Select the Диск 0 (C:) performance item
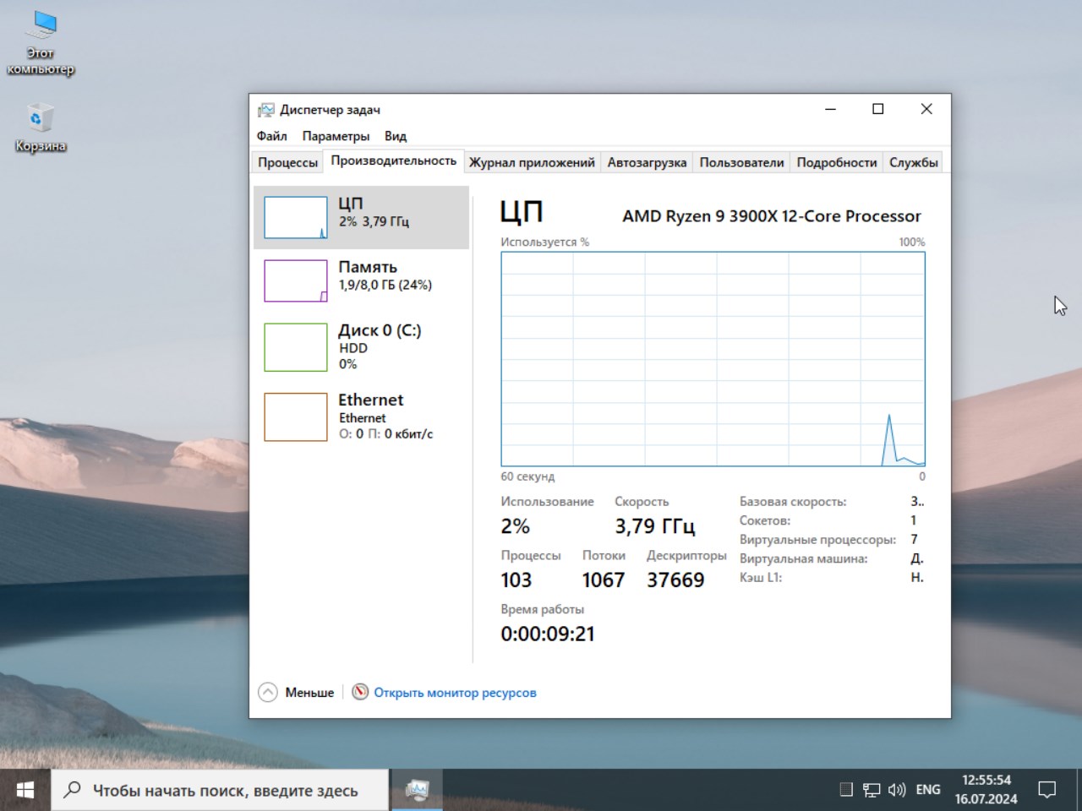Screen dimensions: 1082x811 coord(361,346)
